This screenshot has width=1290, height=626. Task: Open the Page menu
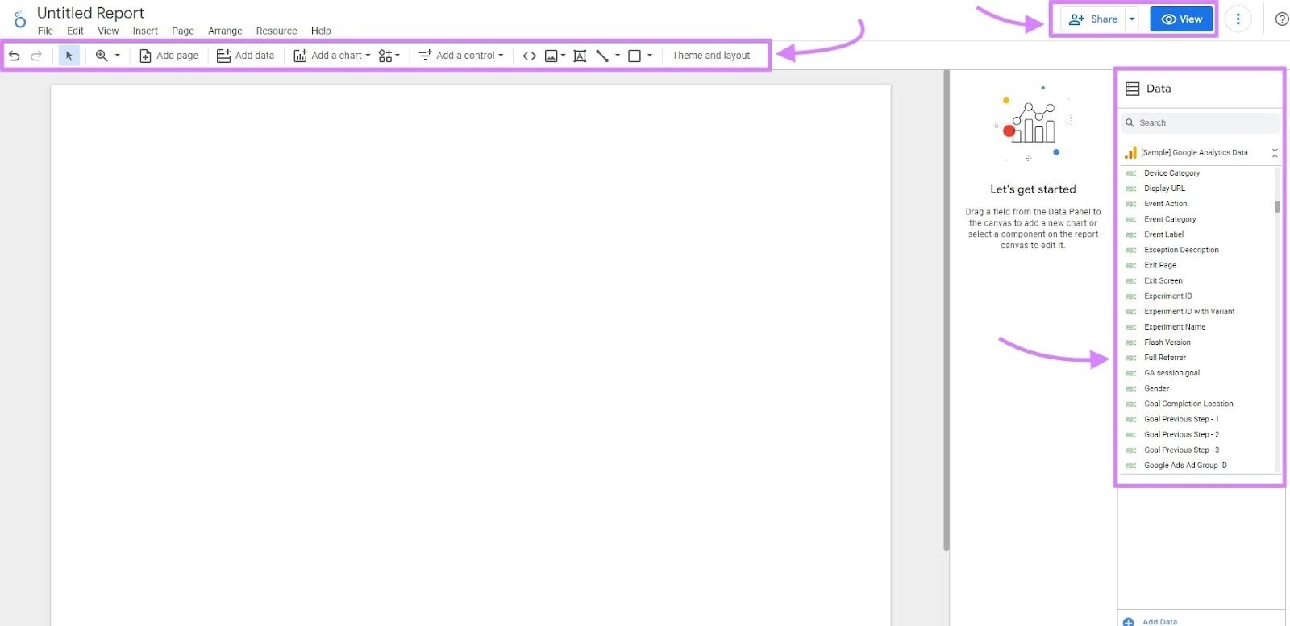[x=183, y=31]
